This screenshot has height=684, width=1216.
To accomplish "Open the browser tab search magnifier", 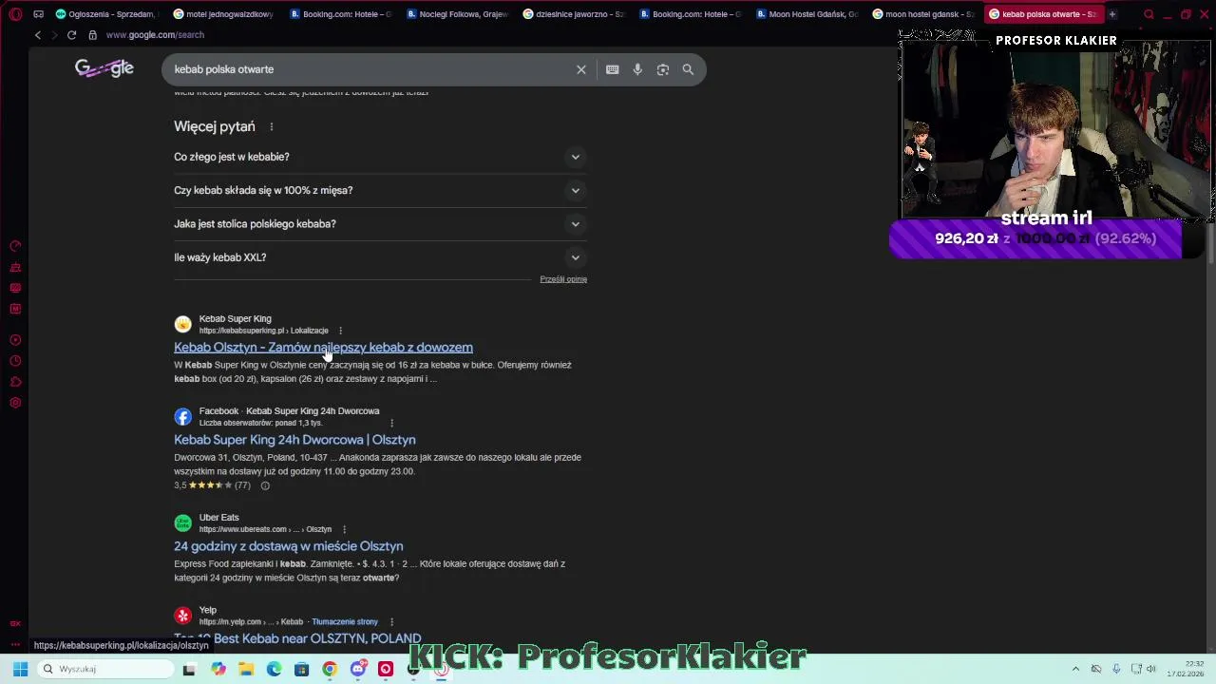I will tap(1149, 14).
